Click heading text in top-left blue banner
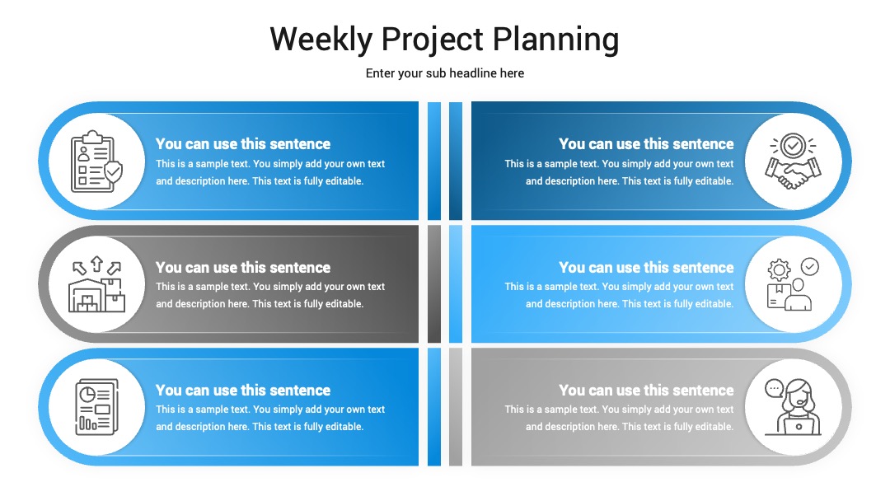This screenshot has width=890, height=501. 243,144
